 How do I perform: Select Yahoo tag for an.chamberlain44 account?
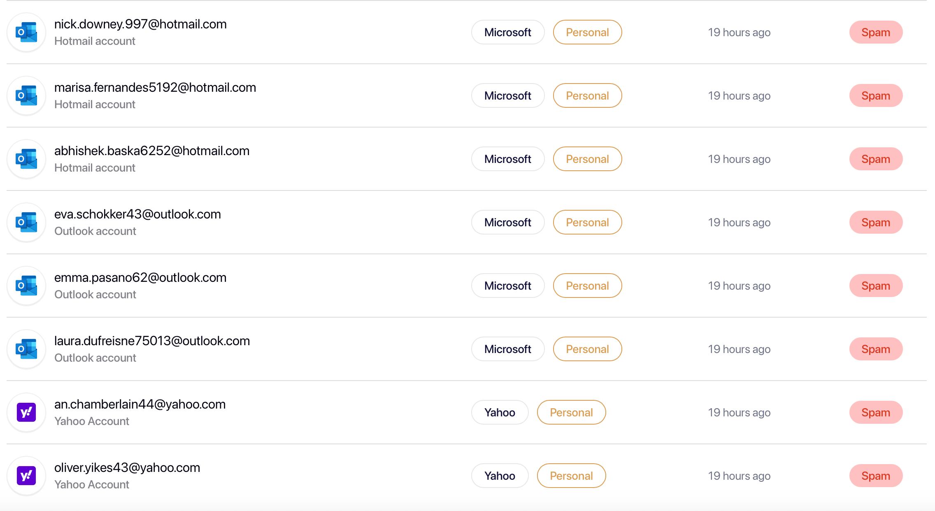(500, 413)
